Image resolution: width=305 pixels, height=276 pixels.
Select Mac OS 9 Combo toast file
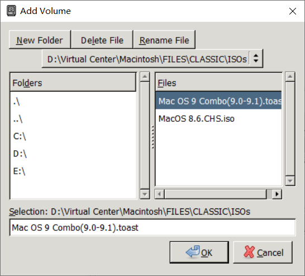click(x=218, y=101)
